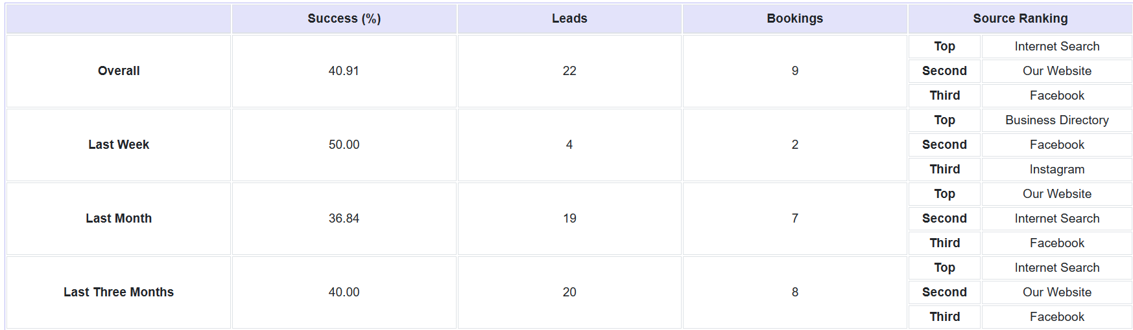
Task: Select the 40.00 success rate cell
Action: tap(344, 292)
